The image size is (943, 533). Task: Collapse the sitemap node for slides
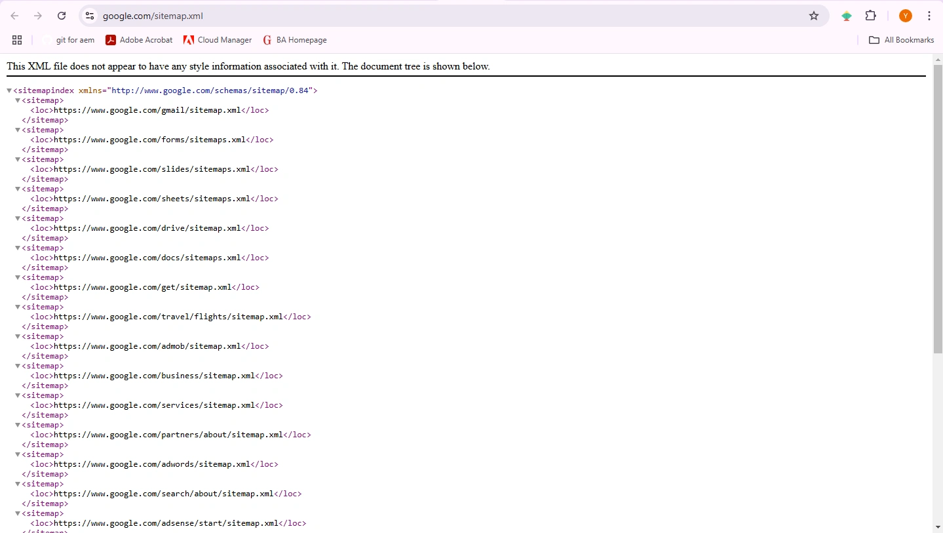[18, 159]
